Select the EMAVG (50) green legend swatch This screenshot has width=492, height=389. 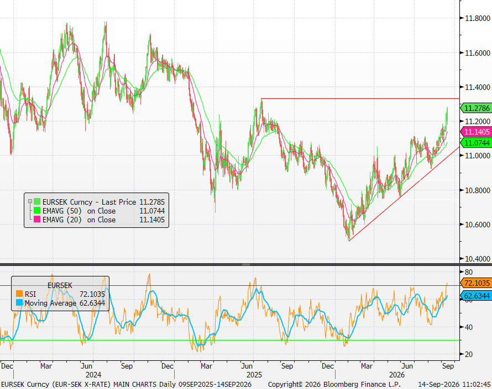click(37, 210)
